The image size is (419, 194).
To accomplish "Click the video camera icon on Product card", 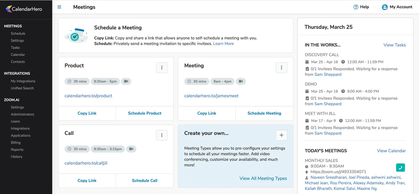I will (126, 81).
